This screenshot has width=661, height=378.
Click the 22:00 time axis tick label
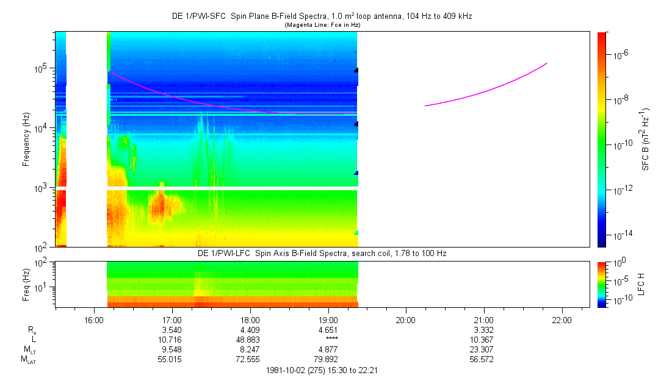point(562,319)
